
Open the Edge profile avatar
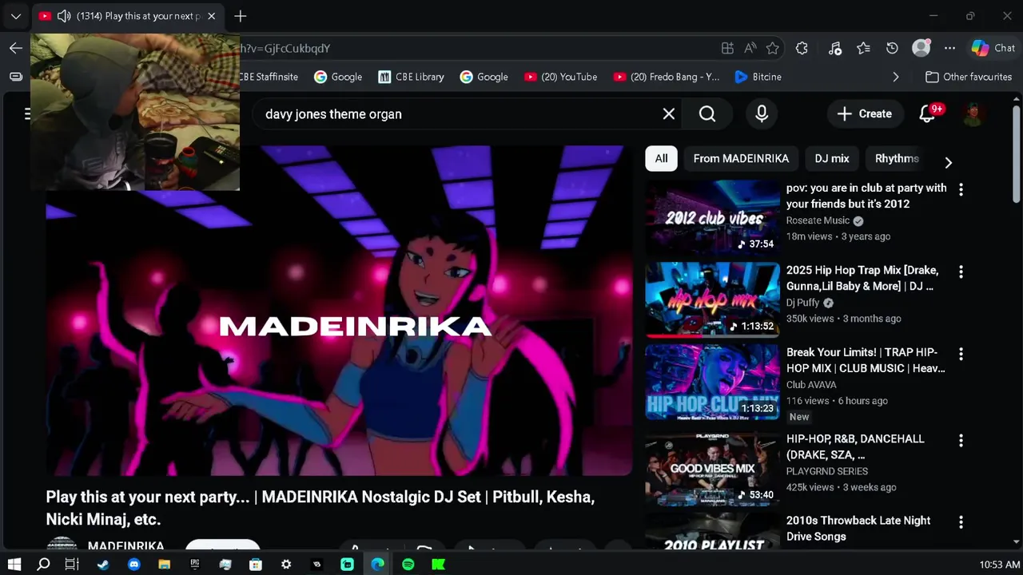[x=921, y=48]
